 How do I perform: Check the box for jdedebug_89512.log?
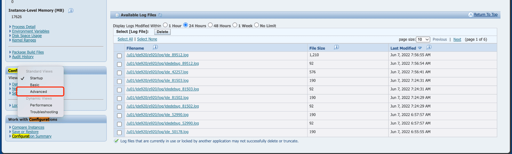tap(119, 64)
